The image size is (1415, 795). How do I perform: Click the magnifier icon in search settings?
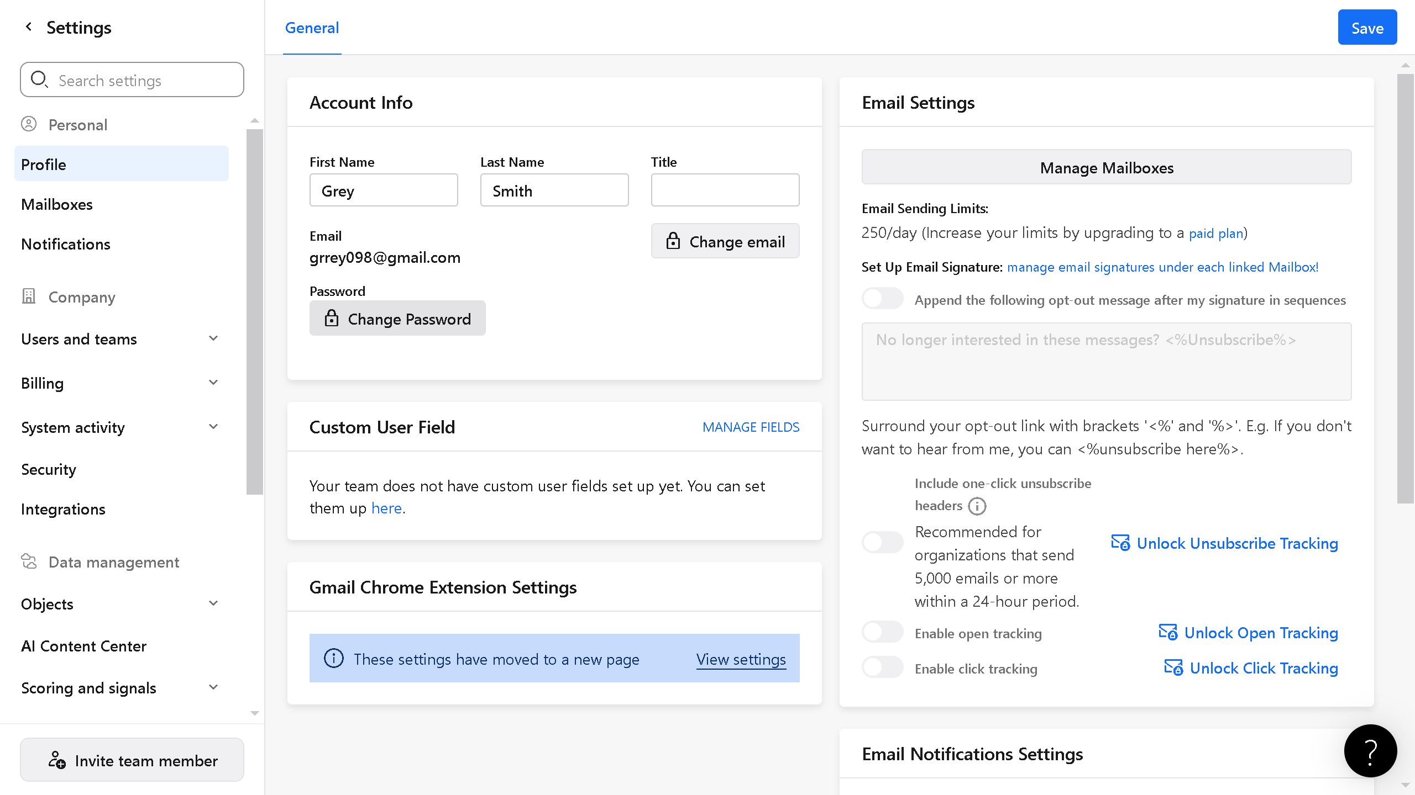pos(39,79)
